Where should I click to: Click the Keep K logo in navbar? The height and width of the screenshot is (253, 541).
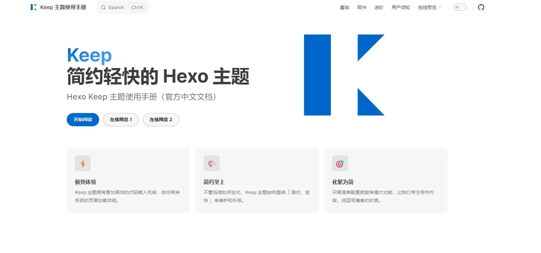pos(34,7)
